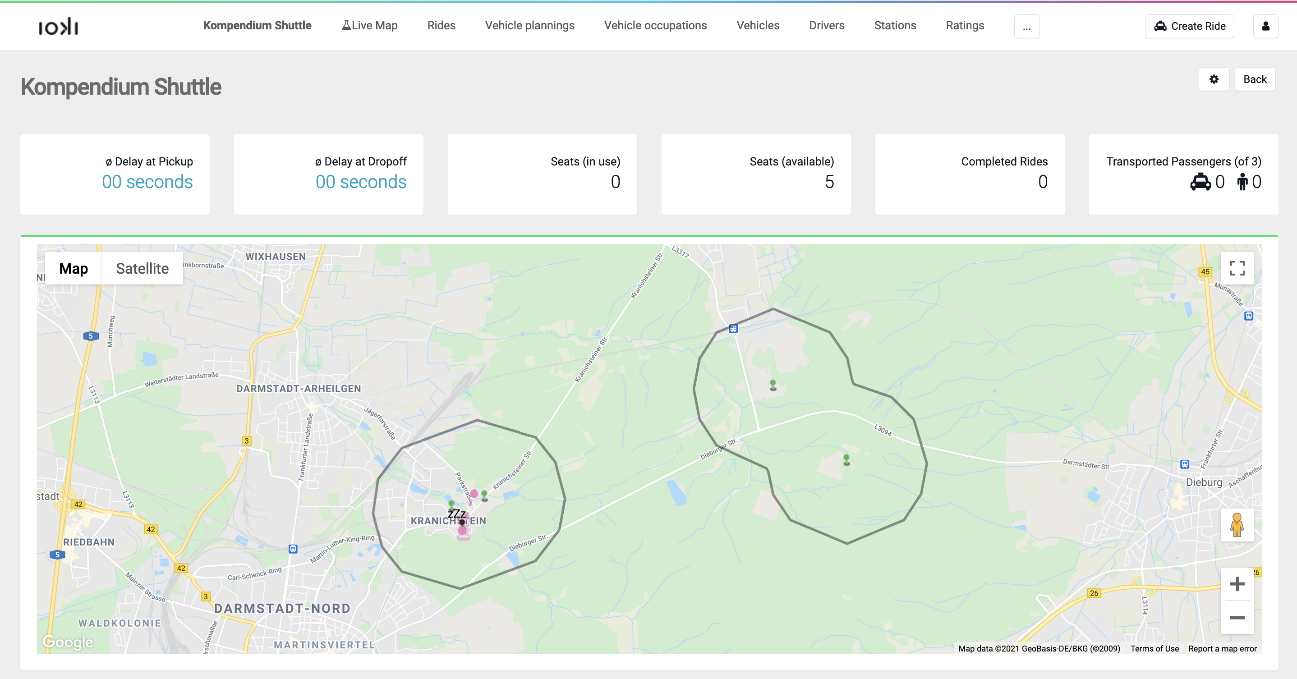Viewport: 1297px width, 679px height.
Task: Select the Street View pegman
Action: point(1237,525)
